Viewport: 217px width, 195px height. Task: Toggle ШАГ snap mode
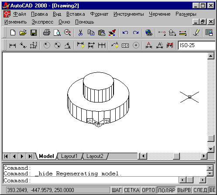pos(117,190)
